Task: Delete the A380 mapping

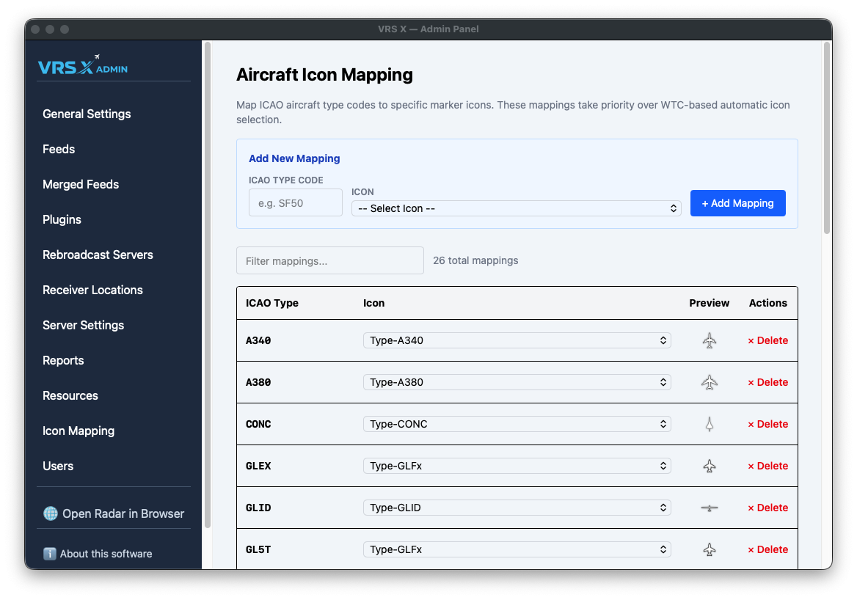Action: point(767,382)
